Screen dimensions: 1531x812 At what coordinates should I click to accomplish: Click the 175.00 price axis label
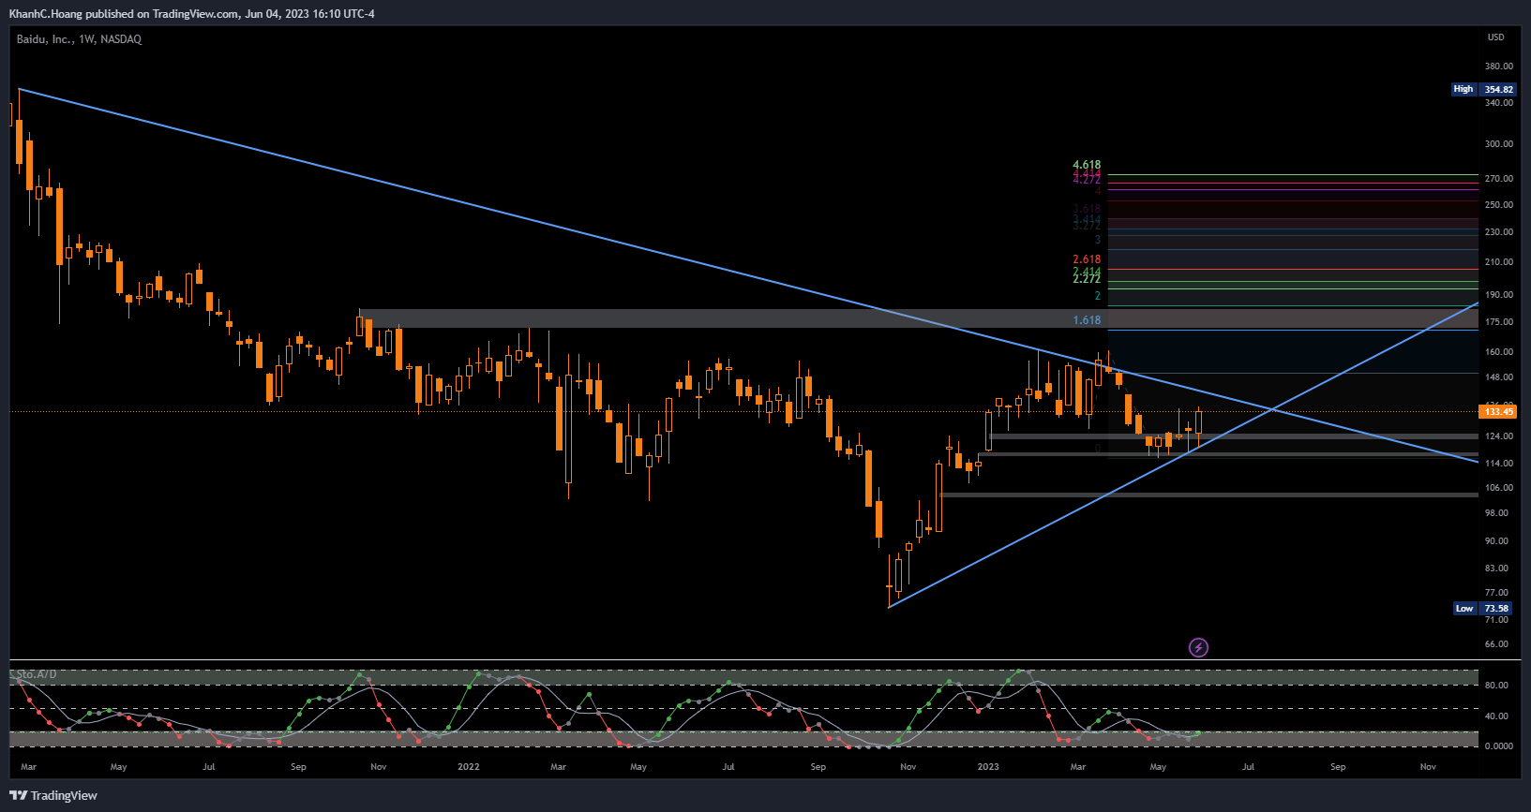1499,322
